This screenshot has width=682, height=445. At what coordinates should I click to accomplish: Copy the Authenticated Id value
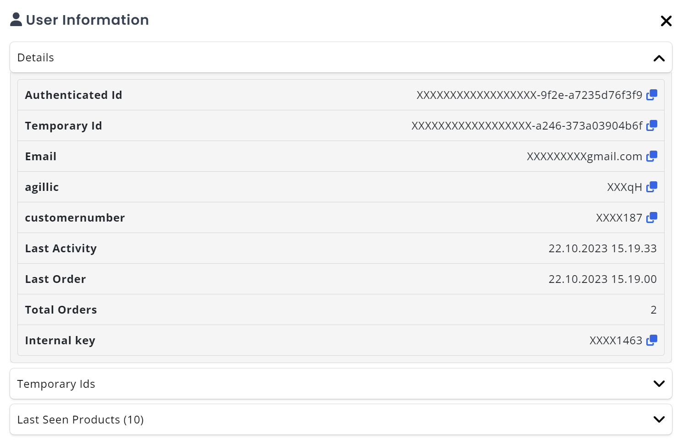pos(652,95)
